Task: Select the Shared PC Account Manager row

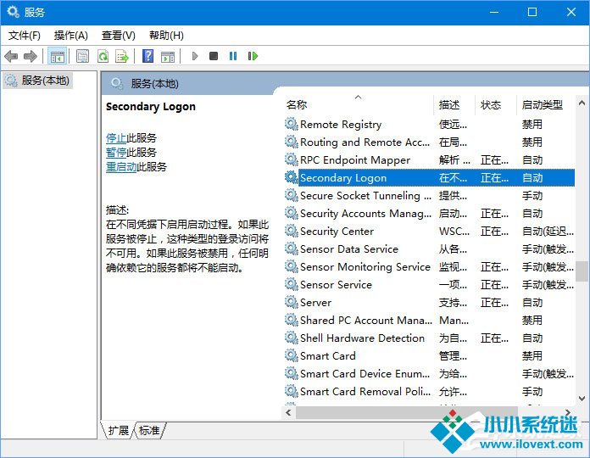Action: [429, 320]
